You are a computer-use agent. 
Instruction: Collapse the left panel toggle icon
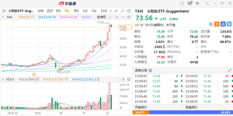point(4,11)
